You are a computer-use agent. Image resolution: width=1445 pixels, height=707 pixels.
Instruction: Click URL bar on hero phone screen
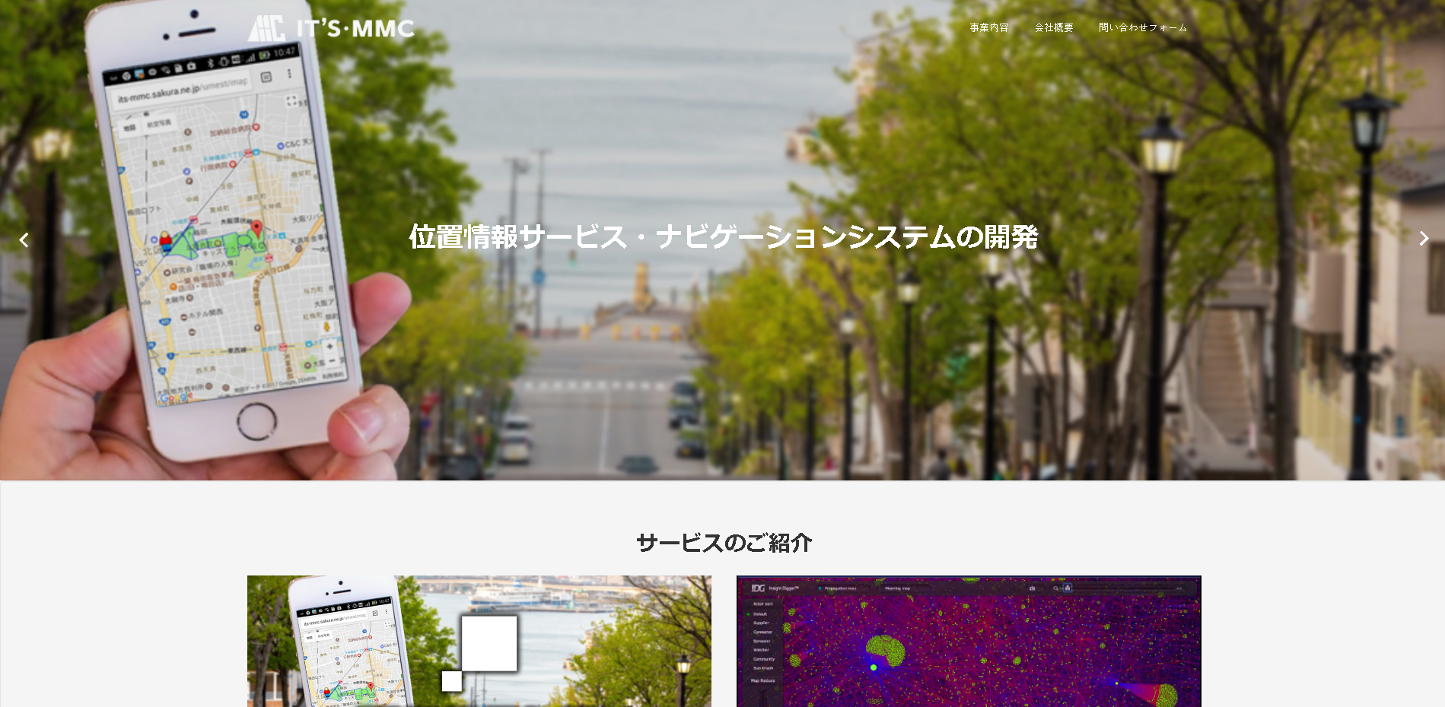click(183, 90)
